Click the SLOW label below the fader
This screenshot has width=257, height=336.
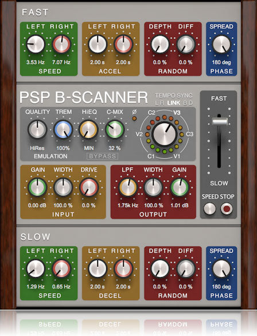tap(219, 183)
